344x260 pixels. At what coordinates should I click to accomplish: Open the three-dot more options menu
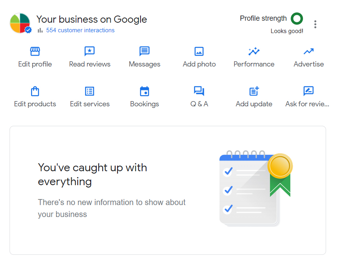[315, 24]
